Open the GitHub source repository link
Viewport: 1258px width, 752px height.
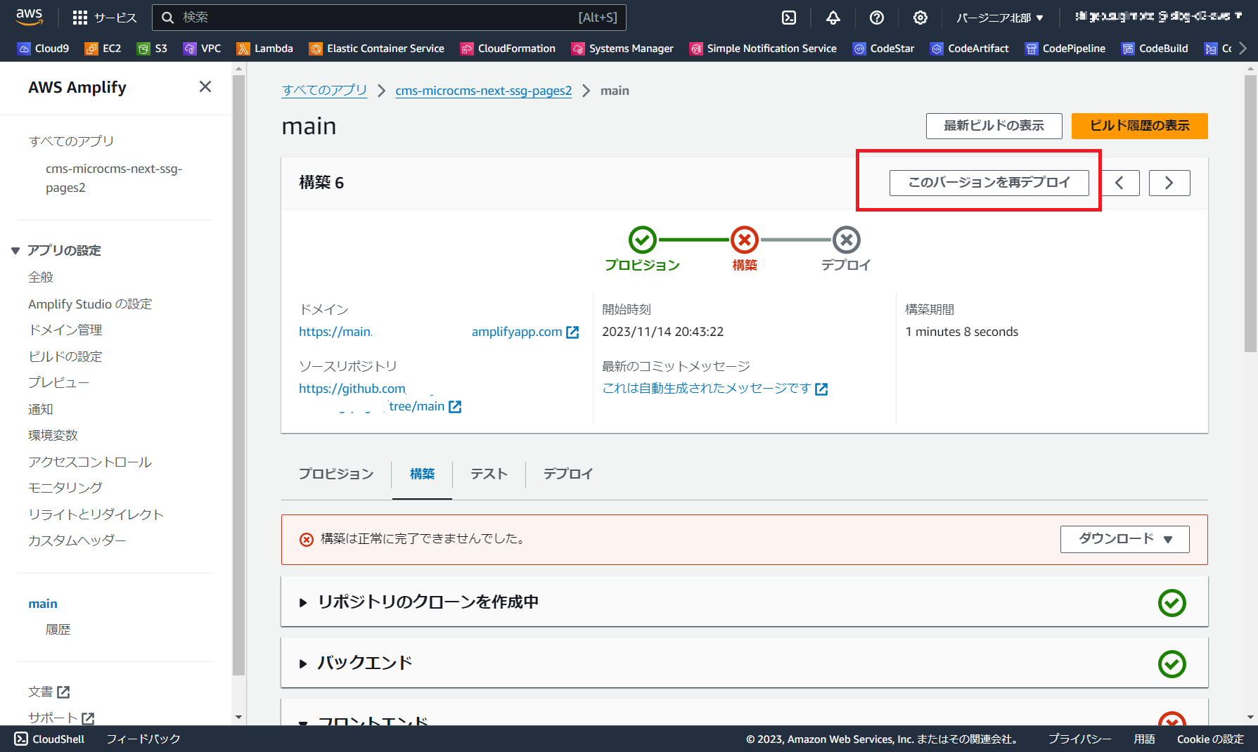click(380, 397)
